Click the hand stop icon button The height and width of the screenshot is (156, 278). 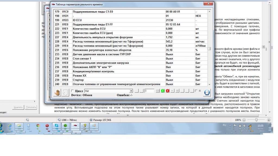coord(57,93)
